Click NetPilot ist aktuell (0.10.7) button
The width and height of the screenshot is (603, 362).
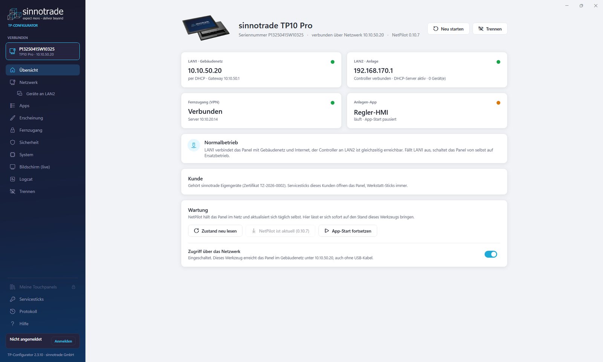[x=280, y=231]
